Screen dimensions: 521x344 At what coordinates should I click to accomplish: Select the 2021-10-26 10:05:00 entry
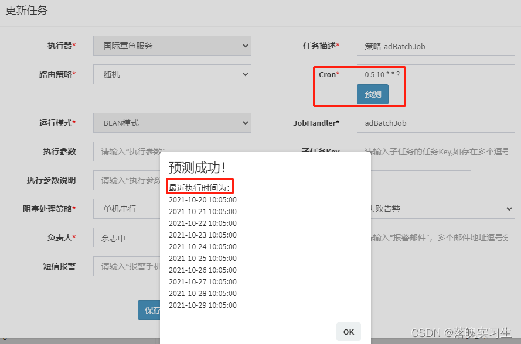[x=203, y=270]
